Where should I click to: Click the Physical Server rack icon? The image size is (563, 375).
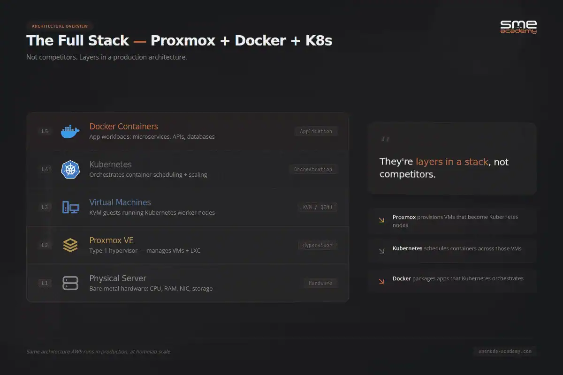pyautogui.click(x=70, y=283)
